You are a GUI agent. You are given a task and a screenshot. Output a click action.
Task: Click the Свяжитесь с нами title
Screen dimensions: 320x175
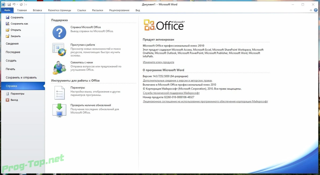click(x=82, y=62)
